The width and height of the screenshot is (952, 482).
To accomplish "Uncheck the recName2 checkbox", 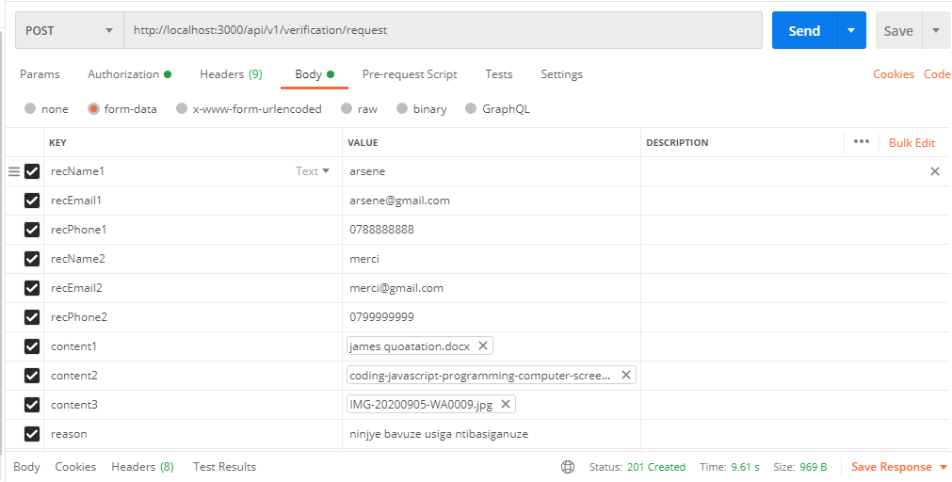I will click(x=32, y=259).
